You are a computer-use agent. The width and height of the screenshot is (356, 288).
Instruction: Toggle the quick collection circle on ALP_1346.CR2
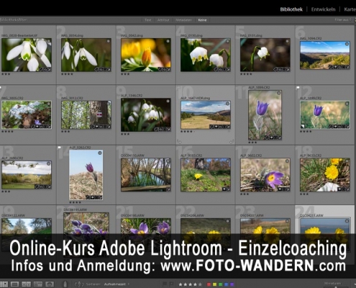pyautogui.click(x=168, y=101)
